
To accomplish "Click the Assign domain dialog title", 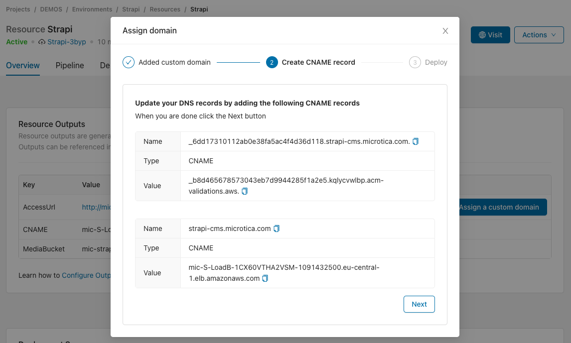I will point(149,30).
